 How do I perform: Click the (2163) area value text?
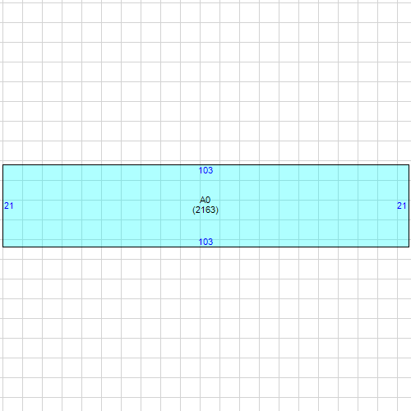coord(205,210)
